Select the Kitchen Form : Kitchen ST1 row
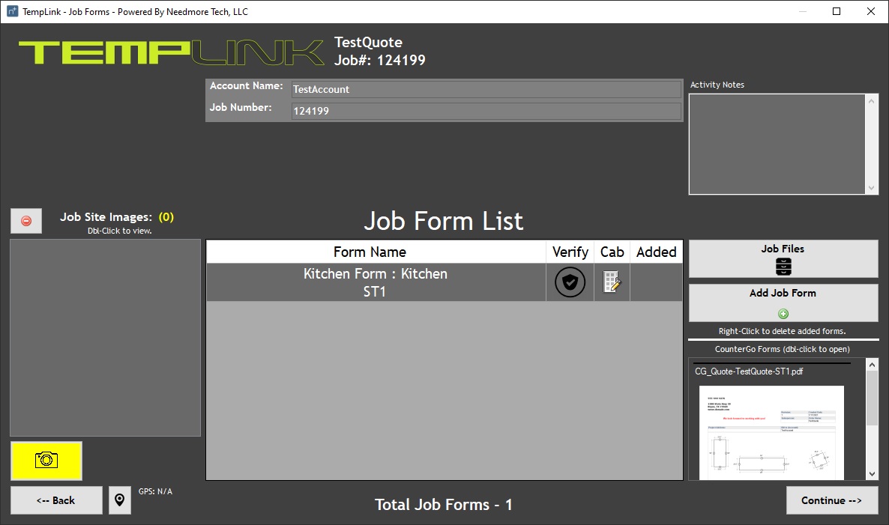 click(x=444, y=282)
